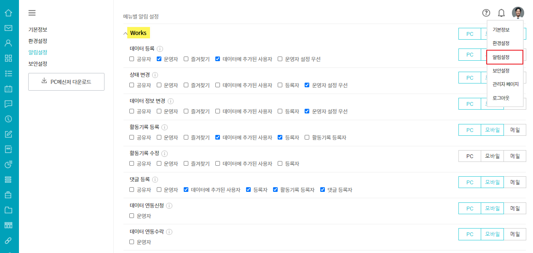
Task: Check 공유자 under 상태 변경
Action: (132, 85)
